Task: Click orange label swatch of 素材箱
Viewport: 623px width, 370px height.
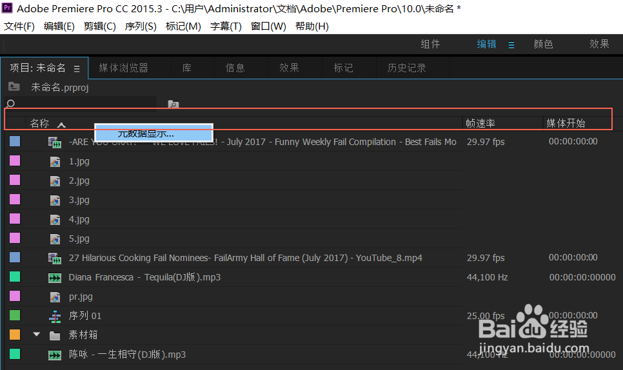Action: 15,335
